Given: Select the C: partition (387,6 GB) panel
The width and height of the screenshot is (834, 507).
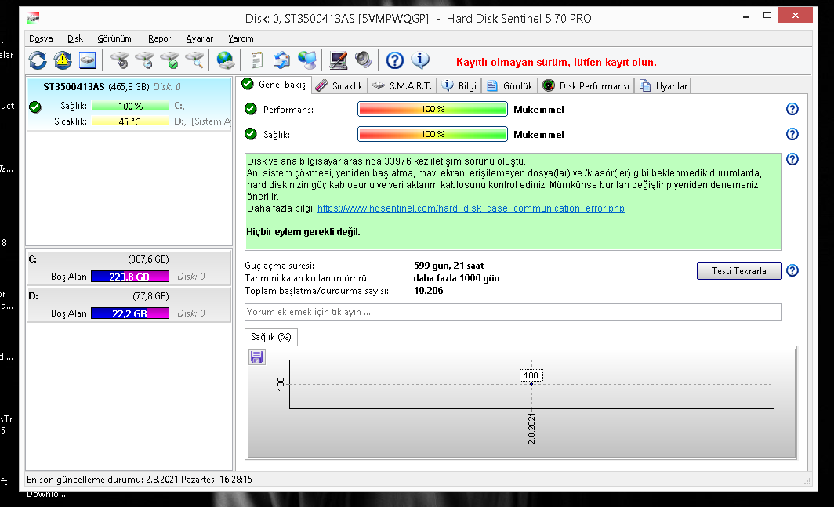Looking at the screenshot, I should coord(129,267).
